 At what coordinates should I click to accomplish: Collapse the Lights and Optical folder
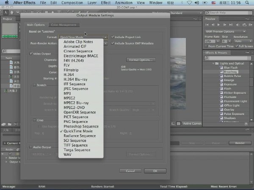(x=213, y=63)
